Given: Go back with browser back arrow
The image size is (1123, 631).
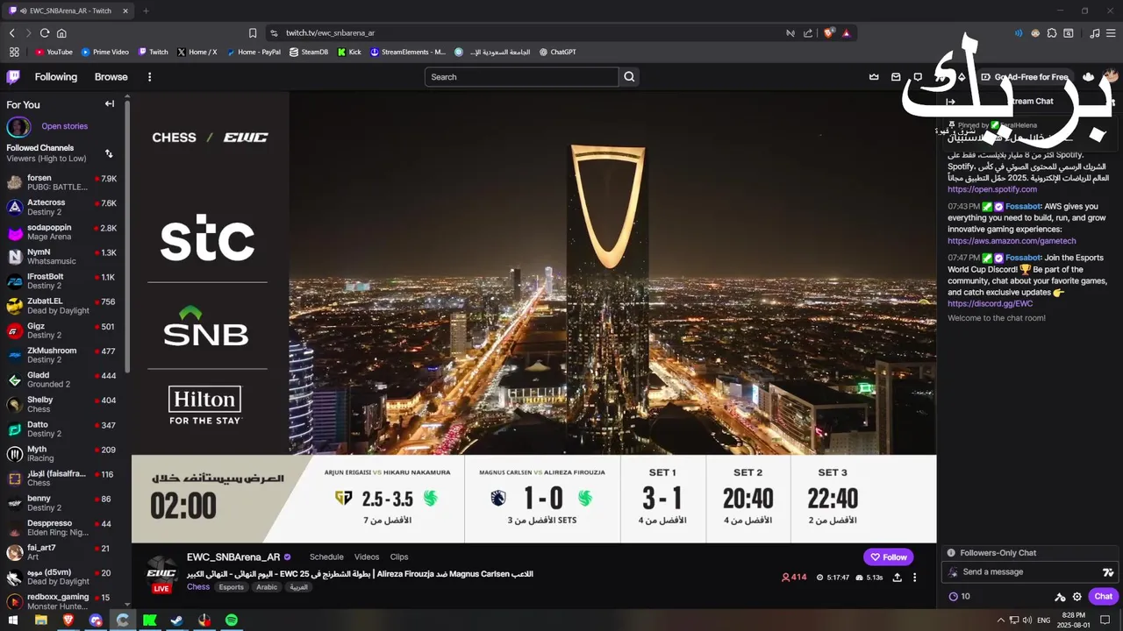Looking at the screenshot, I should coord(12,33).
